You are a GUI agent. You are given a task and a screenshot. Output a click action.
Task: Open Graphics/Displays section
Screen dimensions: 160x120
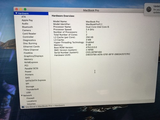pyautogui.click(x=34, y=56)
